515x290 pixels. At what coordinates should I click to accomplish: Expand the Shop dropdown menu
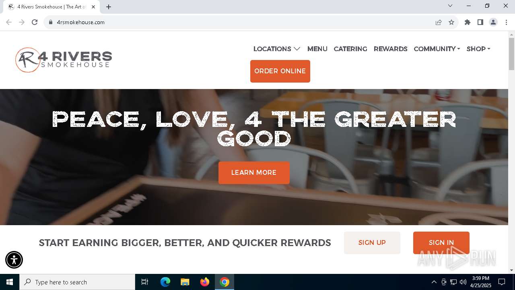point(478,49)
